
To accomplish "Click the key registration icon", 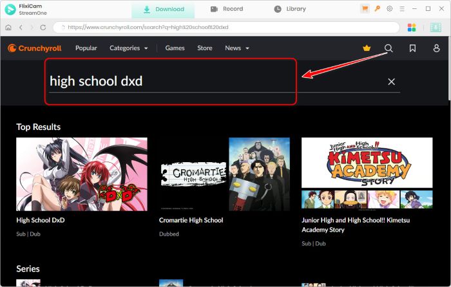I will pyautogui.click(x=377, y=9).
